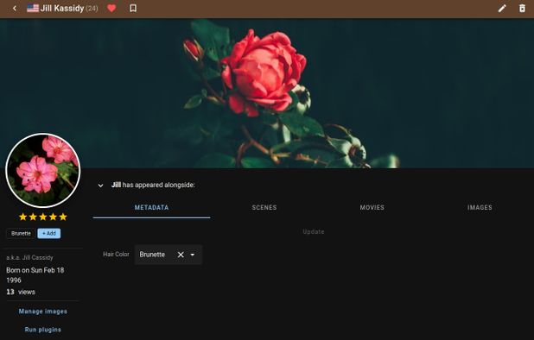Expand the 'Jill has appeared alongside' section
This screenshot has height=340, width=534.
point(100,186)
